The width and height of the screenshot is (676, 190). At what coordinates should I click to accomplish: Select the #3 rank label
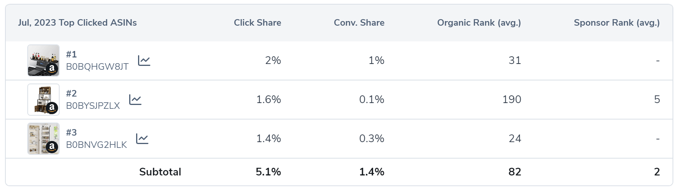[72, 133]
